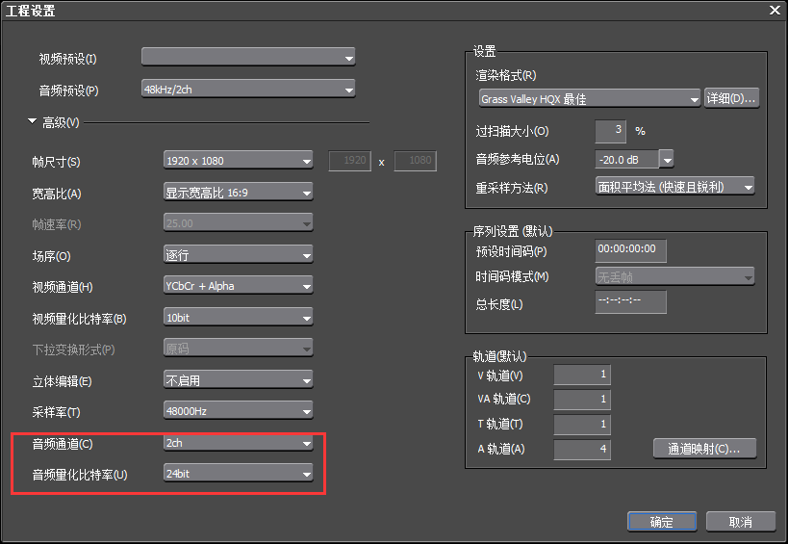Image resolution: width=788 pixels, height=544 pixels.
Task: Click the 详细(D)... button
Action: (731, 98)
